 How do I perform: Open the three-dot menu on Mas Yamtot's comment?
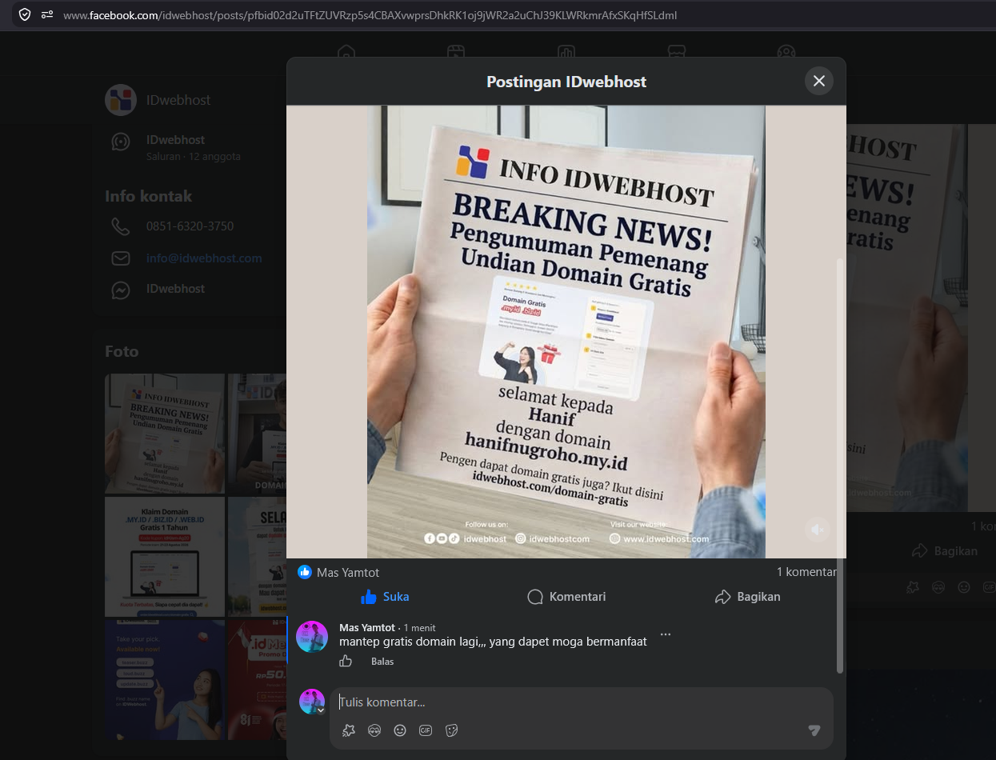tap(666, 634)
